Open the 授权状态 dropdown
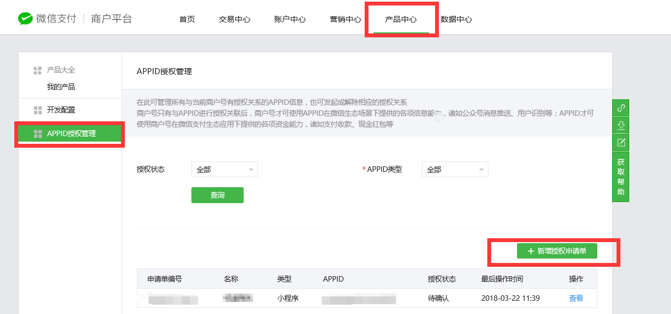Image resolution: width=671 pixels, height=314 pixels. (224, 170)
